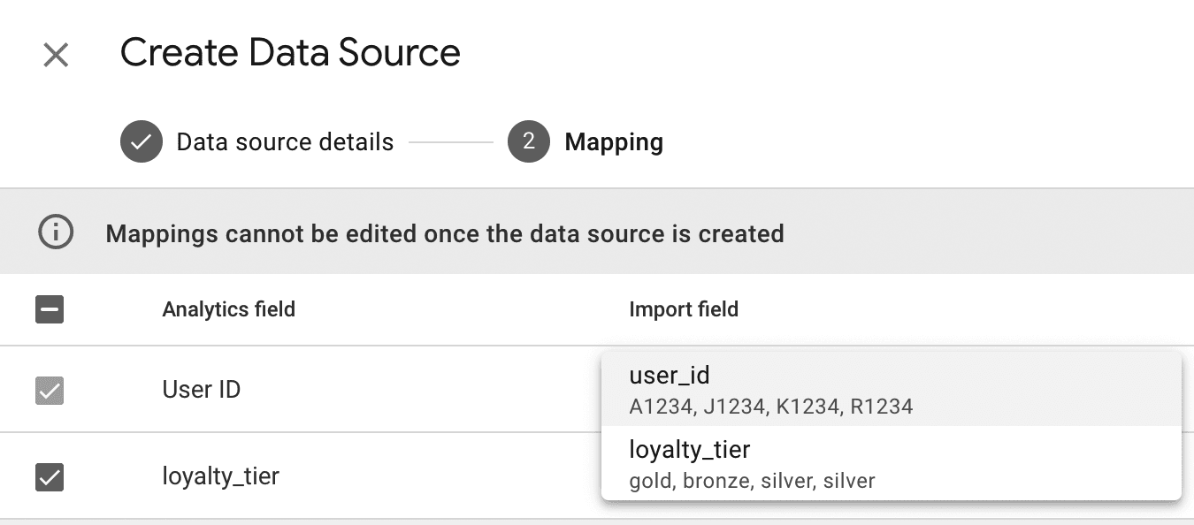
Task: Toggle the select-all checkbox in the table header
Action: (x=49, y=308)
